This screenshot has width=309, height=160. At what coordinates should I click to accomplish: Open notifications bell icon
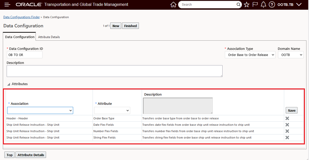[x=263, y=5]
